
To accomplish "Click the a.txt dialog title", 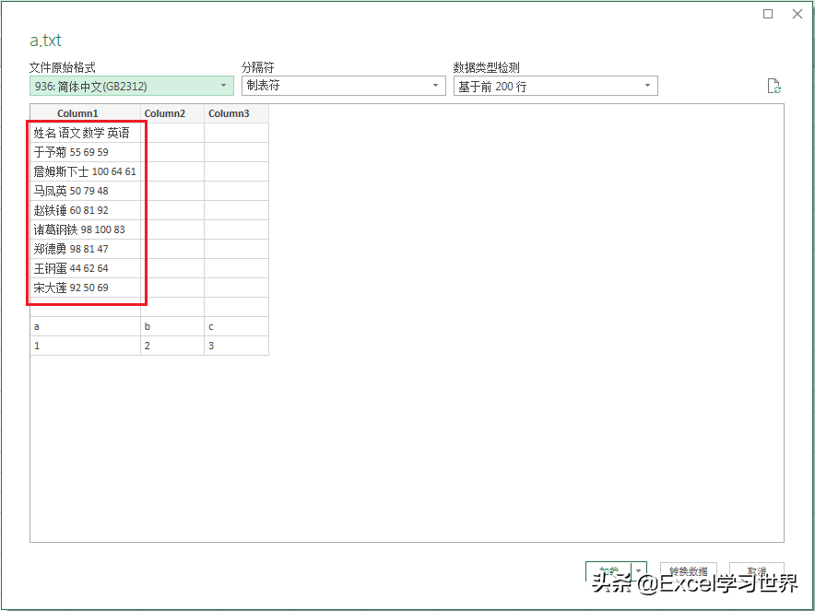I will (x=45, y=41).
